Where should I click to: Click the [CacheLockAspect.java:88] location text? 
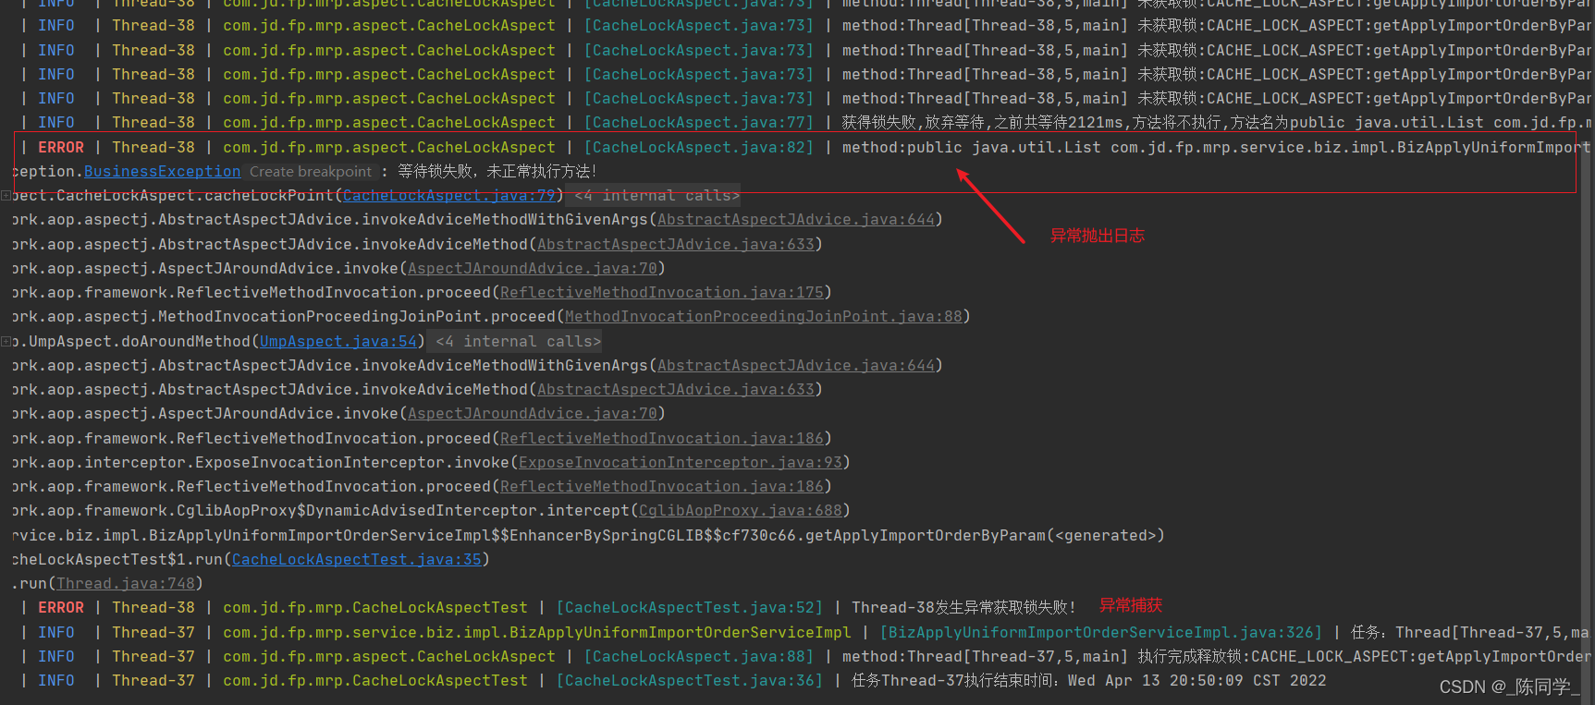(699, 657)
